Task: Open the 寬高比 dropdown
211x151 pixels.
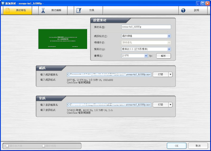Action: click(169, 49)
